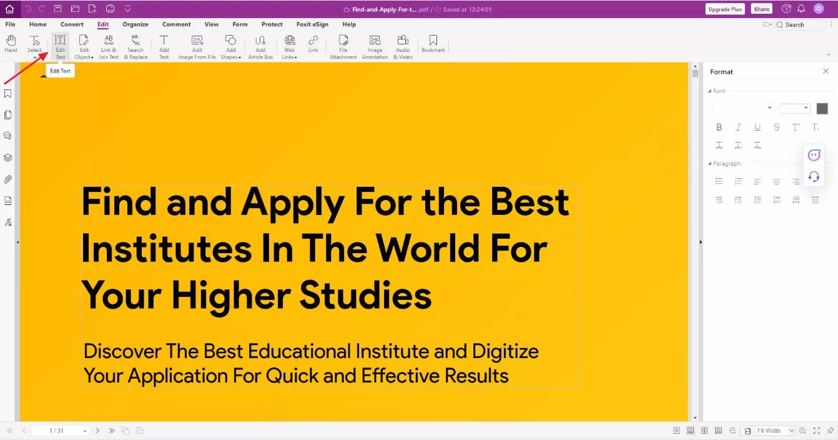Switch to the Organize tab
This screenshot has width=838, height=440.
pos(136,24)
